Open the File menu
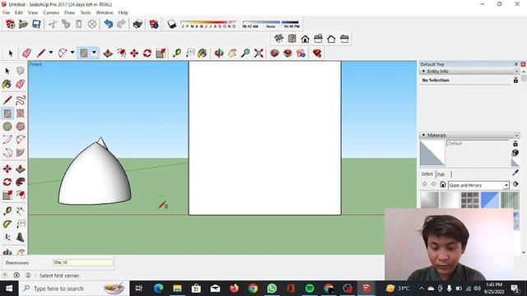Screen dimensions: 527x296 click(x=6, y=12)
